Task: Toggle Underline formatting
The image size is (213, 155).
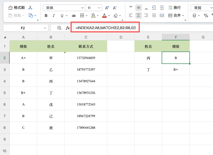Action: (62, 15)
